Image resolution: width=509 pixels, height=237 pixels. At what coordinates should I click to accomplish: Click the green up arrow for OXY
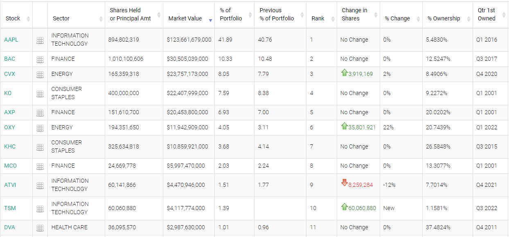coord(344,126)
